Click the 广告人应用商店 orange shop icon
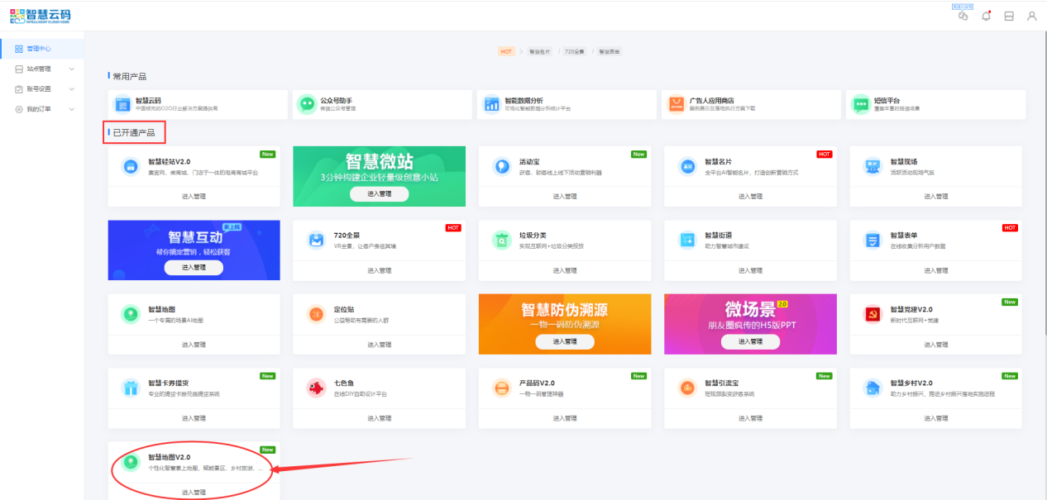 click(676, 104)
